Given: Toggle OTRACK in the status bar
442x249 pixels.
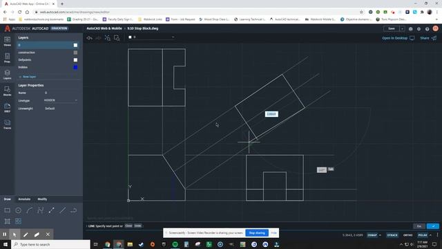Looking at the screenshot, I should 392,235.
